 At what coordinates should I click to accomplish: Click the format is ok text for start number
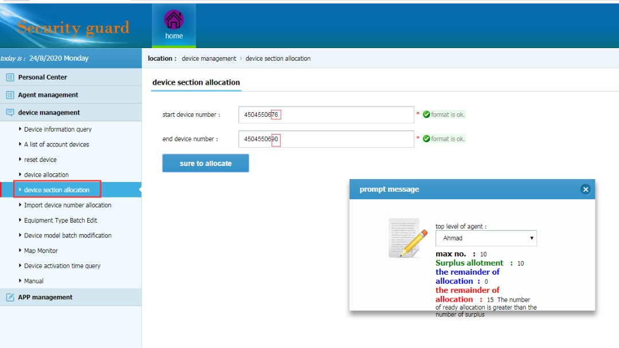[x=448, y=114]
